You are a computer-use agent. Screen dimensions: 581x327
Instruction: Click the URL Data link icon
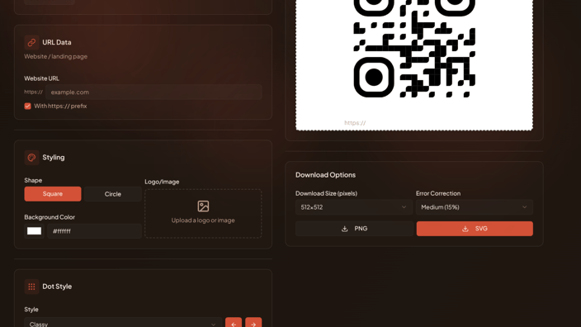(31, 42)
